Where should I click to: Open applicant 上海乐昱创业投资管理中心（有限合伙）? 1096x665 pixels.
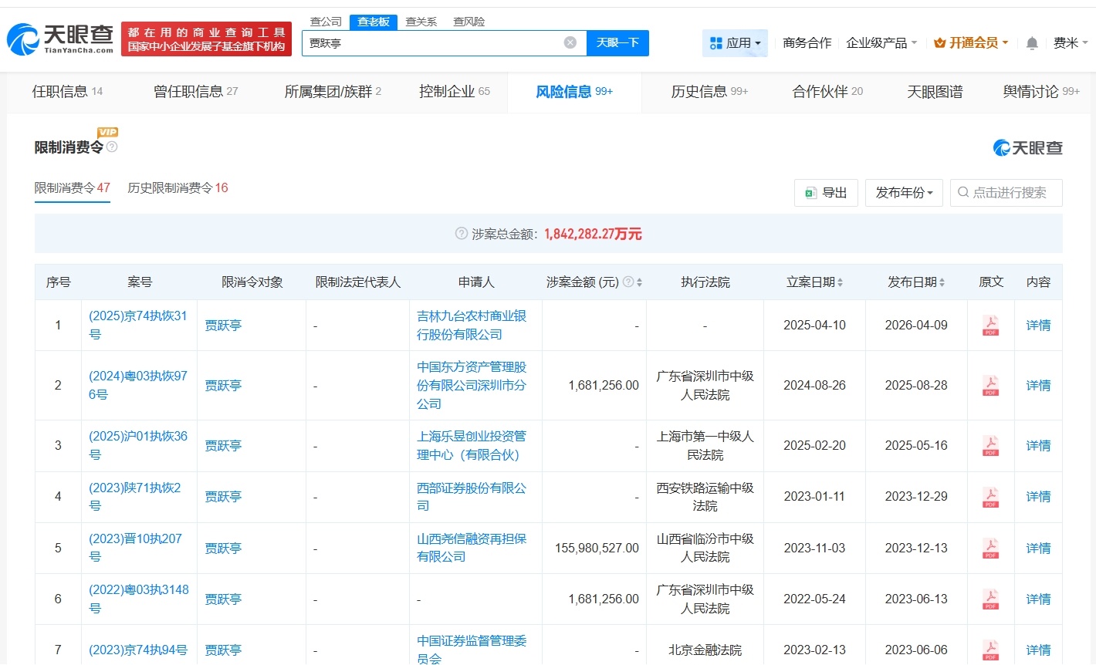[x=472, y=445]
